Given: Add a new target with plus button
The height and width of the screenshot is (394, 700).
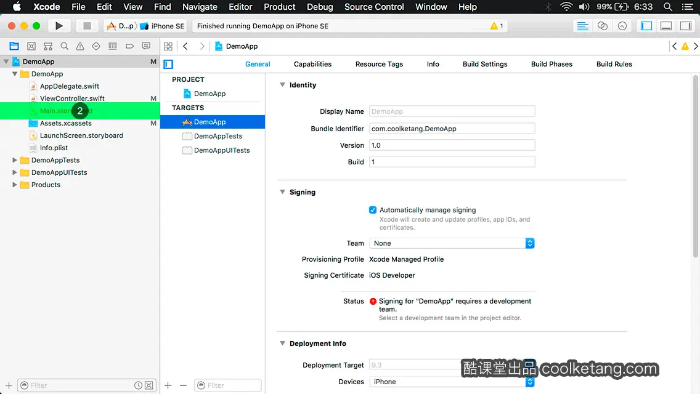Looking at the screenshot, I should point(168,385).
